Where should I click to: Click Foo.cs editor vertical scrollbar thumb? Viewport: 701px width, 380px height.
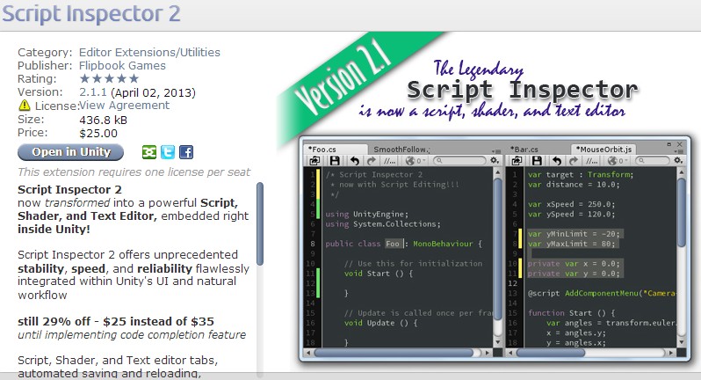(x=497, y=248)
